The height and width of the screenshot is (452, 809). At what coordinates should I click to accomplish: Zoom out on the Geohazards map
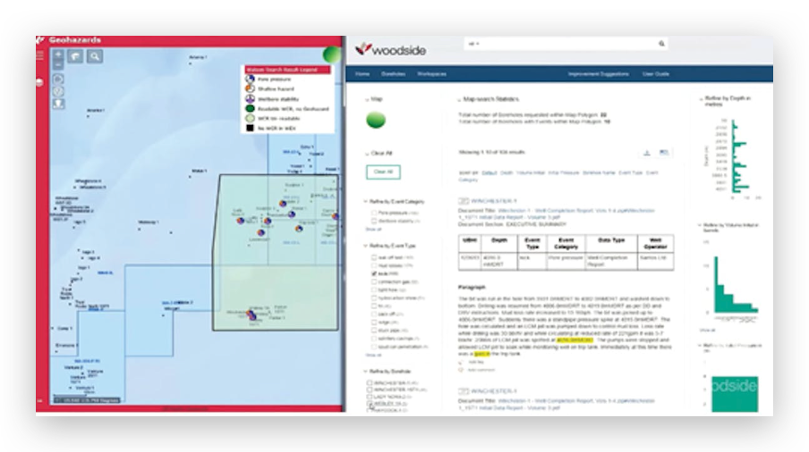(x=58, y=65)
